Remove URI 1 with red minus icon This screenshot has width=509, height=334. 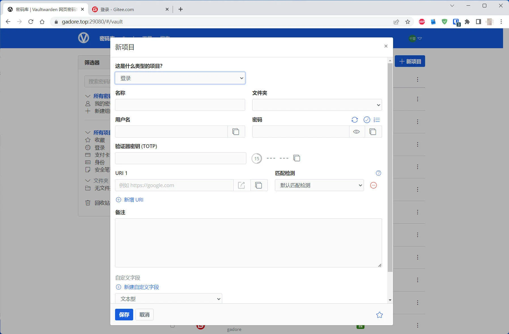pos(374,185)
